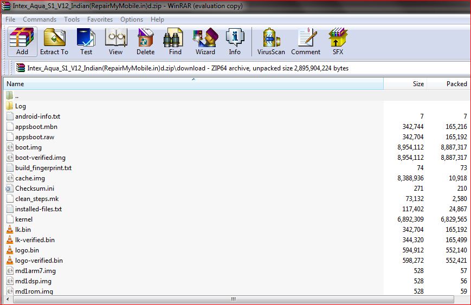Click the scrollbar left arrow

click(x=8, y=299)
